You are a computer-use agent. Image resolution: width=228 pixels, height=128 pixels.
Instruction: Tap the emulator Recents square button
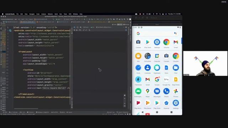[171, 112]
